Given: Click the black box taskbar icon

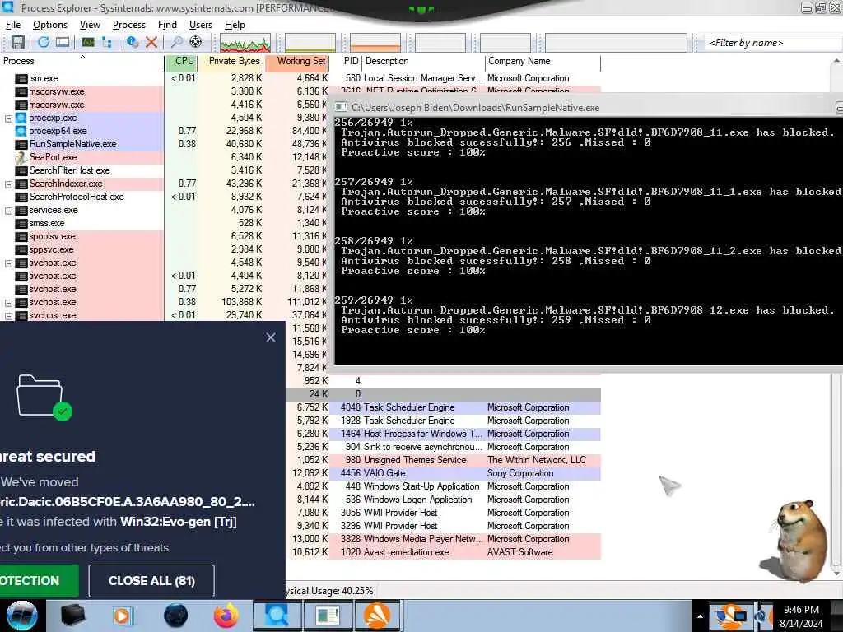Looking at the screenshot, I should (x=73, y=616).
